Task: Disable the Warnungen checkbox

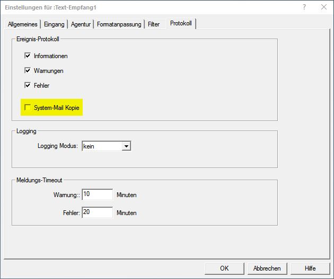Action: [28, 70]
